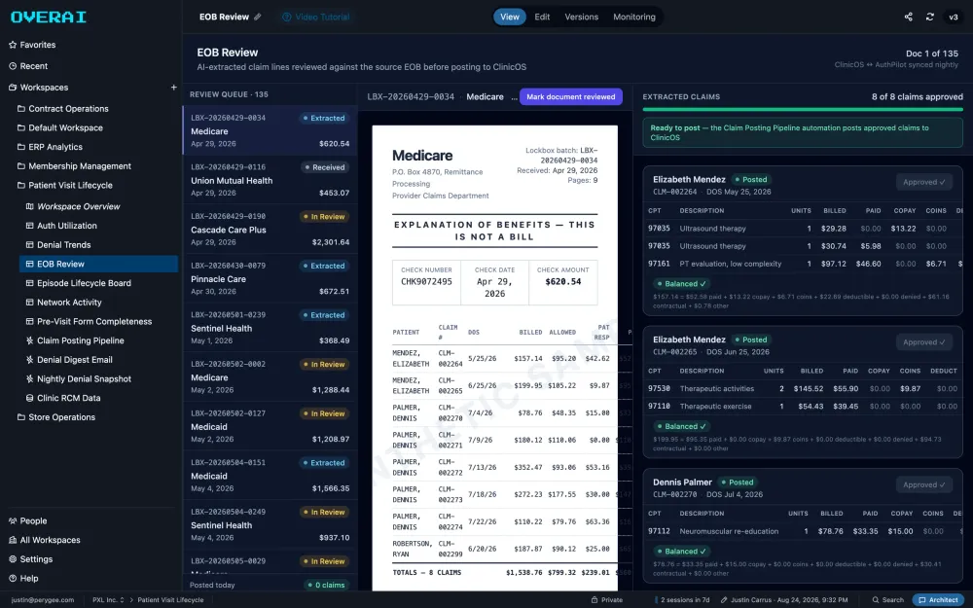Image resolution: width=973 pixels, height=608 pixels.
Task: Click 2 sessions in 7d indicator
Action: point(683,600)
